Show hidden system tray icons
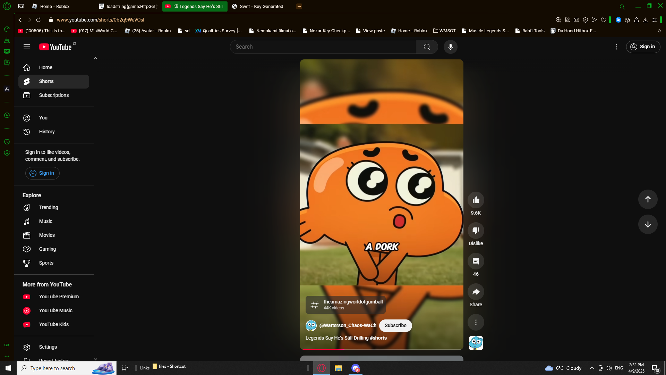The width and height of the screenshot is (666, 375). click(x=592, y=368)
